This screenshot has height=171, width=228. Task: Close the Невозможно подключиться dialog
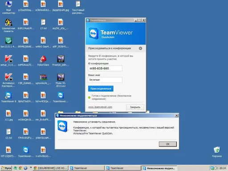[176, 115]
